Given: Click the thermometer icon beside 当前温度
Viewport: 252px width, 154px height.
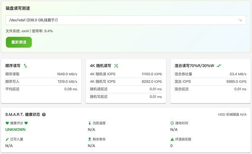Looking at the screenshot, I should (x=90, y=123).
